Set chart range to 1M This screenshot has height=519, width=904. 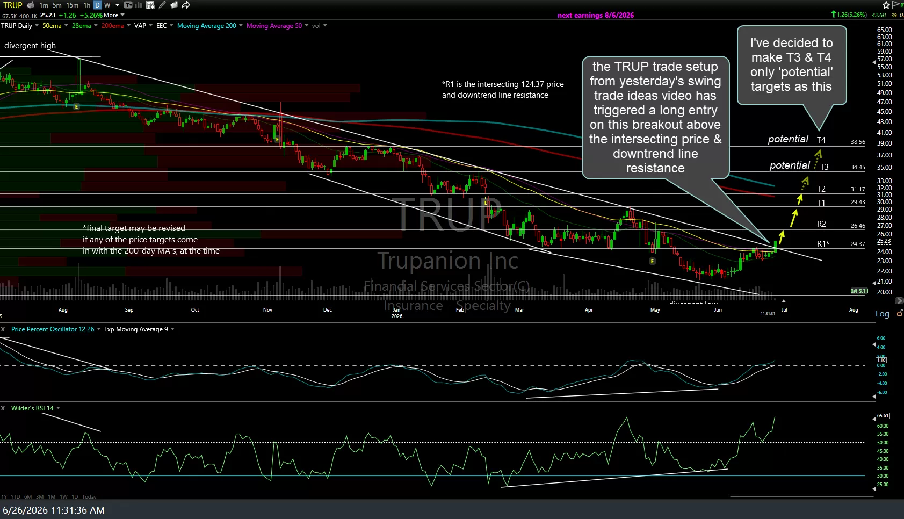(52, 496)
